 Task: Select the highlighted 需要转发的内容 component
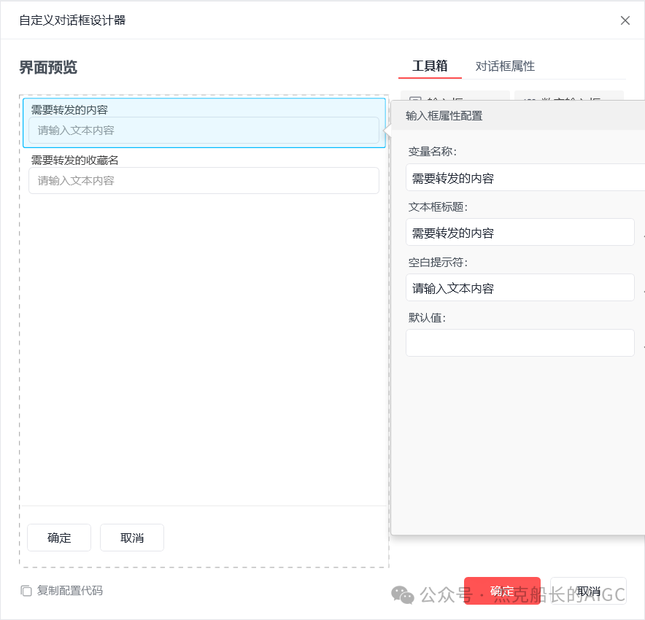point(204,122)
